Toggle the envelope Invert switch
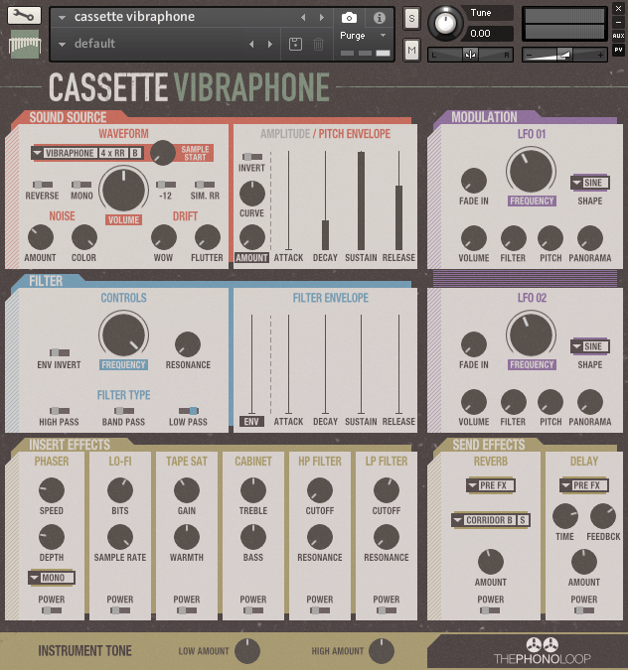This screenshot has height=670, width=628. click(x=252, y=157)
